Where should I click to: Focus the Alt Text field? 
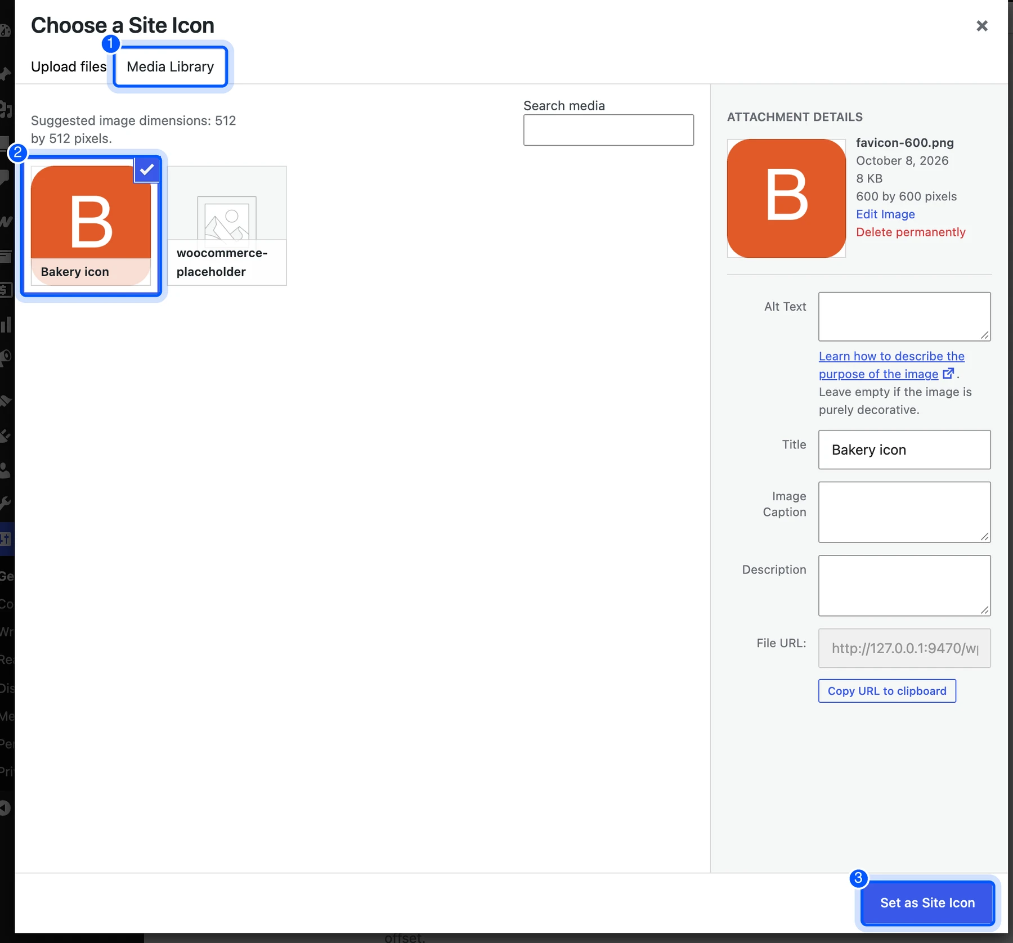tap(904, 316)
